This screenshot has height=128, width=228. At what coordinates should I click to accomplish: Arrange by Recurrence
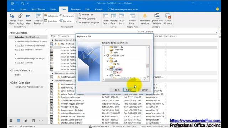67,16
